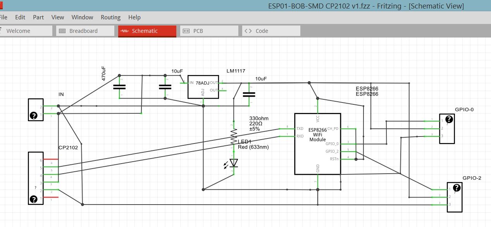491x227 pixels.
Task: Click the 'Red (633nm)' LED label
Action: click(253, 147)
